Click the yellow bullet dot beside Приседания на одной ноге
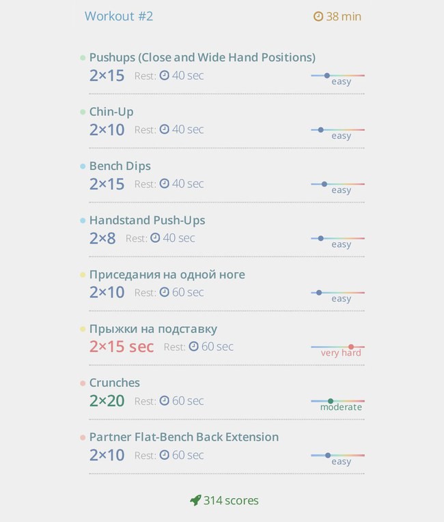The image size is (444, 522). [83, 275]
